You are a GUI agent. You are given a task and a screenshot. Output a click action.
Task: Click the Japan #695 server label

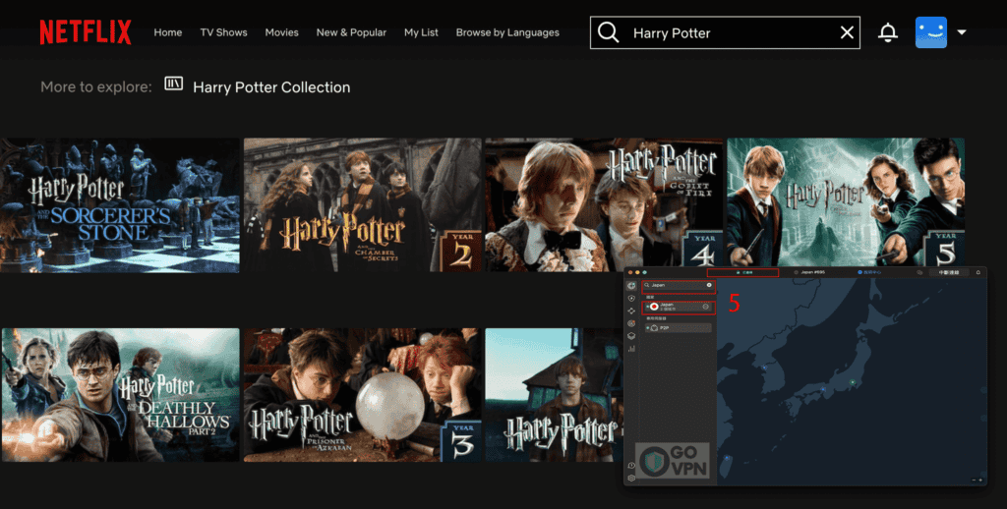(813, 272)
